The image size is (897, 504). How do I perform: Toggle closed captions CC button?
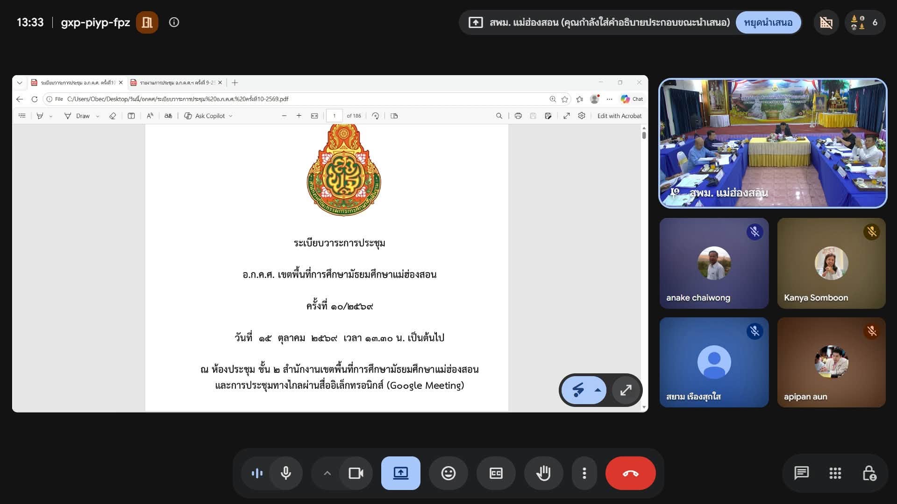pos(496,473)
